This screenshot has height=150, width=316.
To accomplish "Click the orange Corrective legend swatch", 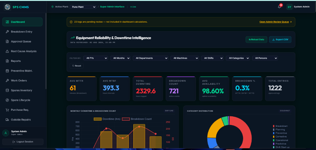I will [274, 137].
